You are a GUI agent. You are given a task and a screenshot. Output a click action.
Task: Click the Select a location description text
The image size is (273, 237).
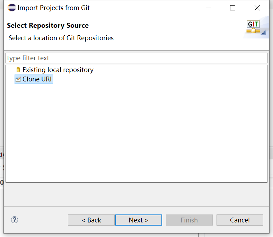pyautogui.click(x=61, y=38)
